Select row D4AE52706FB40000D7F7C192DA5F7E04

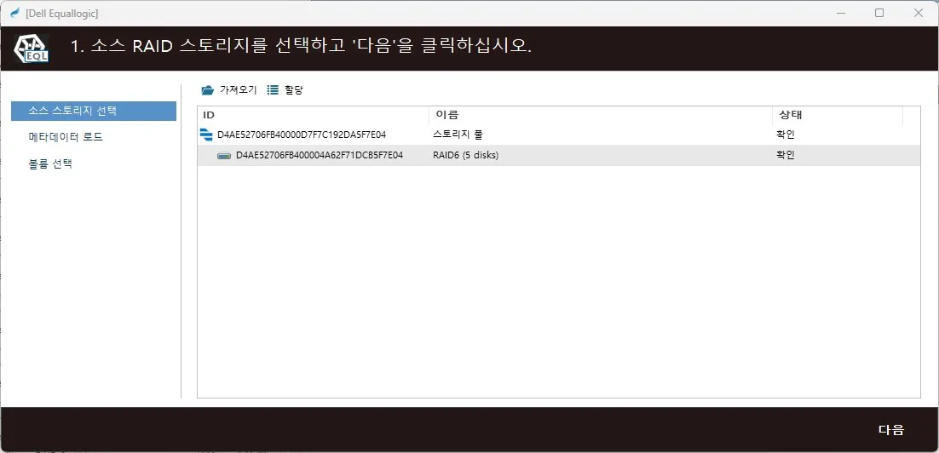[559, 135]
